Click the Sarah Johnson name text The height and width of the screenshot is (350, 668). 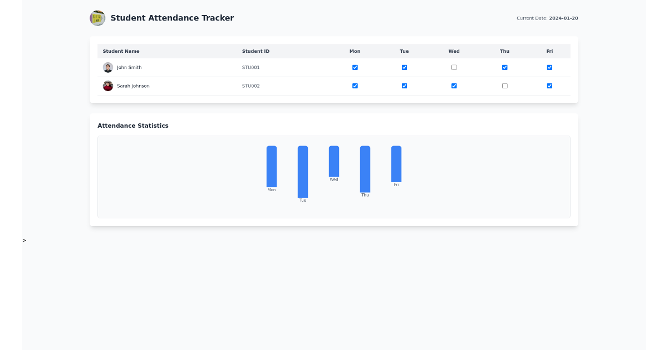(x=133, y=86)
